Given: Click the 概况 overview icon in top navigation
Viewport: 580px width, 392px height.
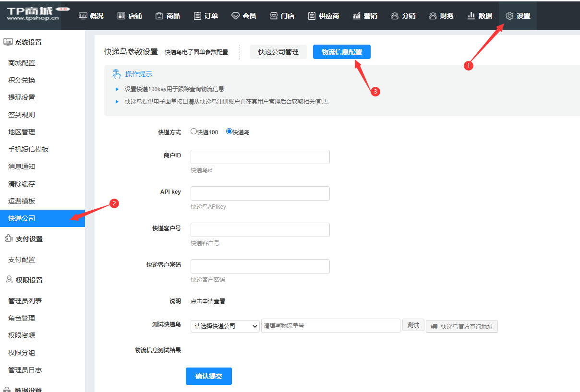Looking at the screenshot, I should click(x=83, y=16).
